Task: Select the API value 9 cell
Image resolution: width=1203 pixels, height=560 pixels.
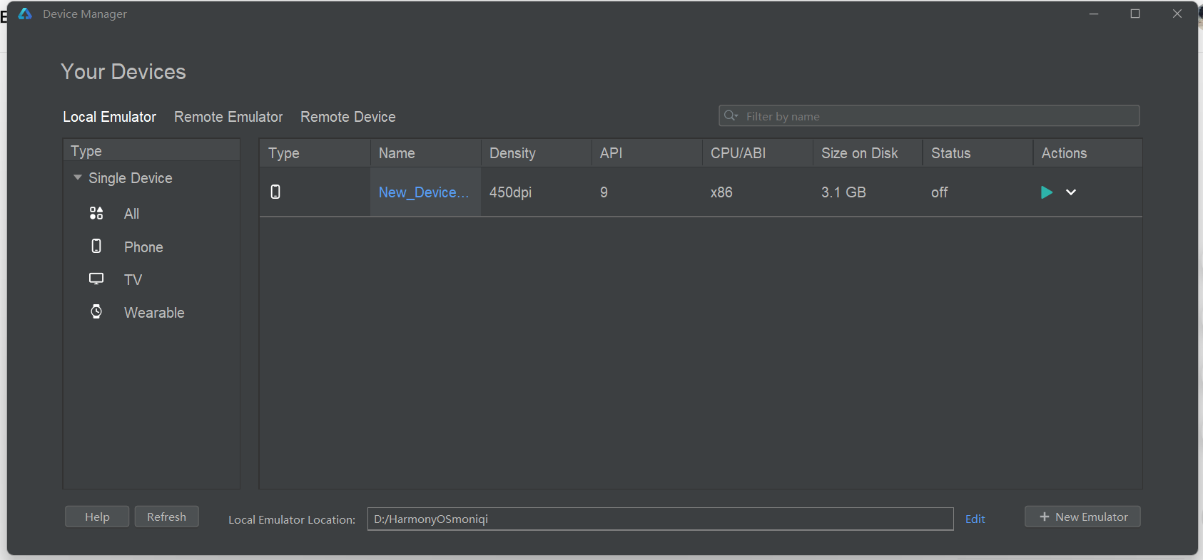Action: [646, 192]
